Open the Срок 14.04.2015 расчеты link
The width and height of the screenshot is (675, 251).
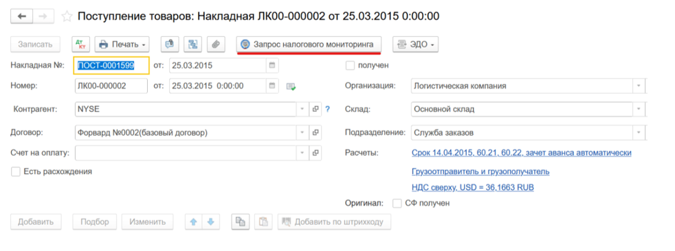521,152
